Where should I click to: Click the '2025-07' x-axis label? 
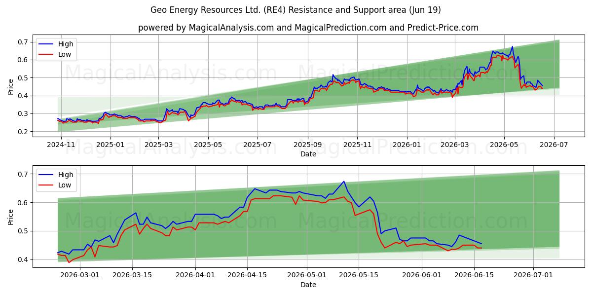tap(258, 146)
